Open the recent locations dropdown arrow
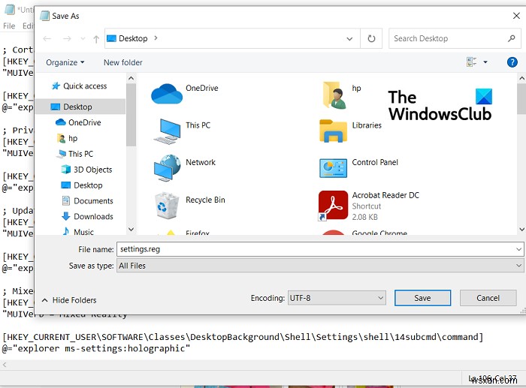 point(83,39)
